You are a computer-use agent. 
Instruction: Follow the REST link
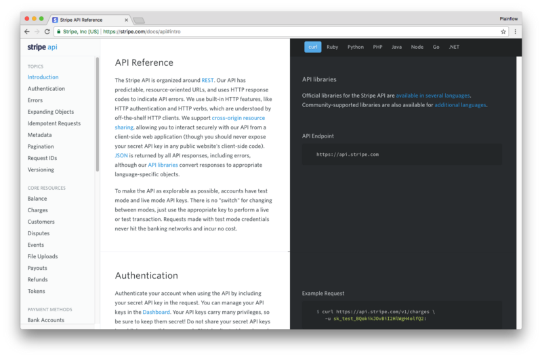207,80
